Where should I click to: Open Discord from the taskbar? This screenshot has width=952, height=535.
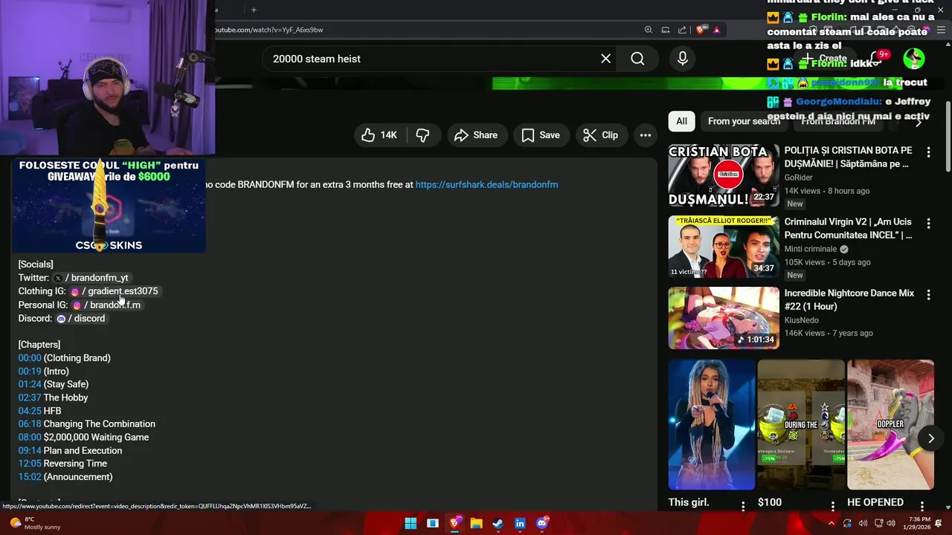coord(542,523)
